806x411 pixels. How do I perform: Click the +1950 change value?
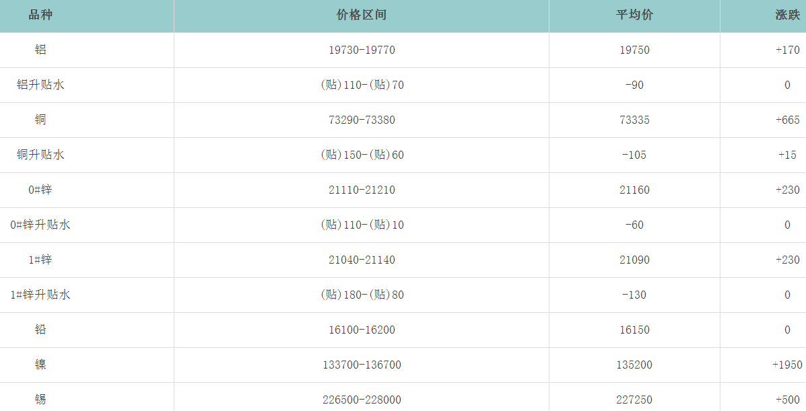click(787, 365)
